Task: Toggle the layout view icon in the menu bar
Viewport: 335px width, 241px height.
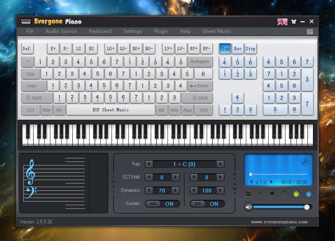Action: pos(310,32)
